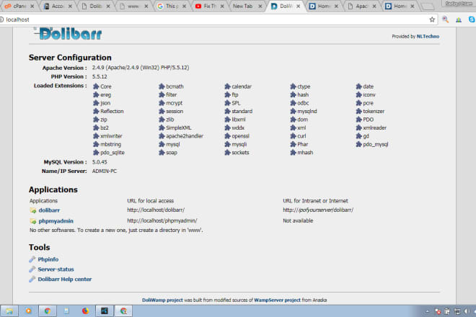Screen dimensions: 476x317
Task: Click the puzzle icon beside date
Action: click(359, 86)
